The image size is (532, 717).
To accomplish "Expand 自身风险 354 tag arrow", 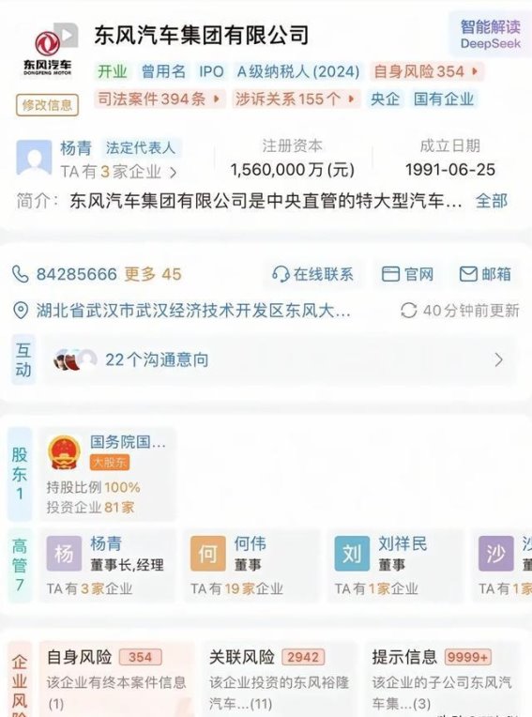I will point(475,71).
